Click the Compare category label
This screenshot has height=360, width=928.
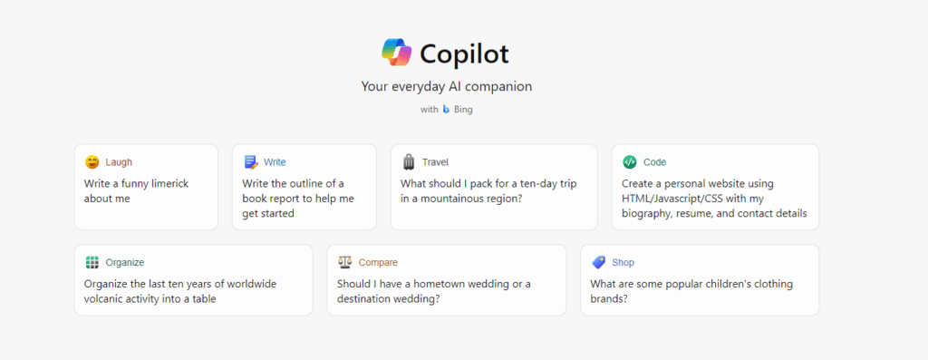coord(378,262)
